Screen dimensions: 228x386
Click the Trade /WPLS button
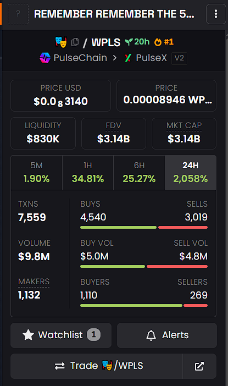click(96, 366)
